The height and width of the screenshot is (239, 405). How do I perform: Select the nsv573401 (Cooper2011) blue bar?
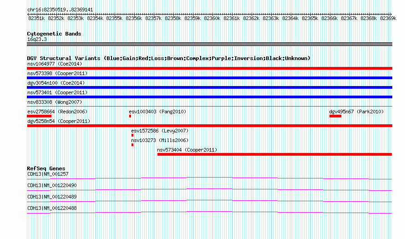pyautogui.click(x=209, y=97)
